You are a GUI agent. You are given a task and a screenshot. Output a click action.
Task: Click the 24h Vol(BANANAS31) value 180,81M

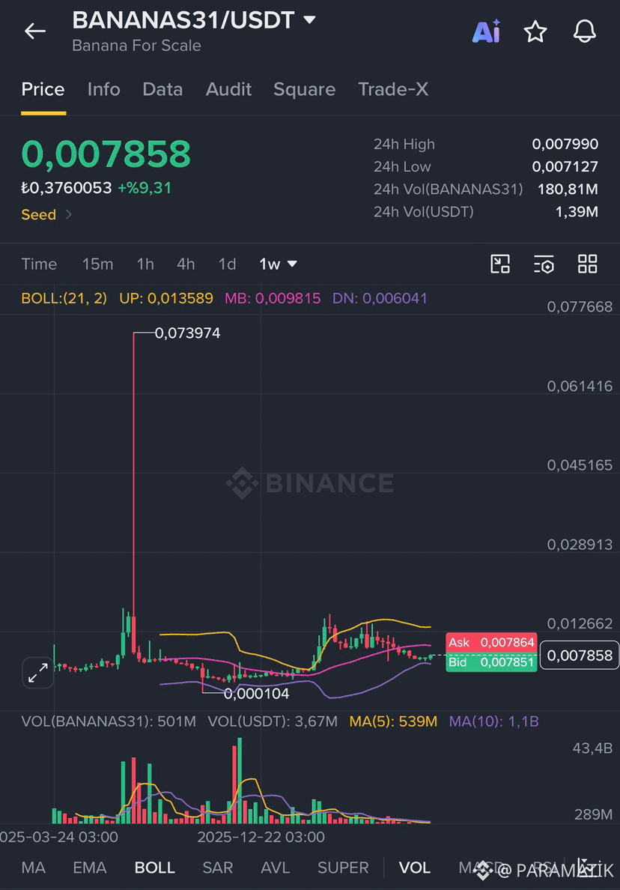tap(568, 189)
